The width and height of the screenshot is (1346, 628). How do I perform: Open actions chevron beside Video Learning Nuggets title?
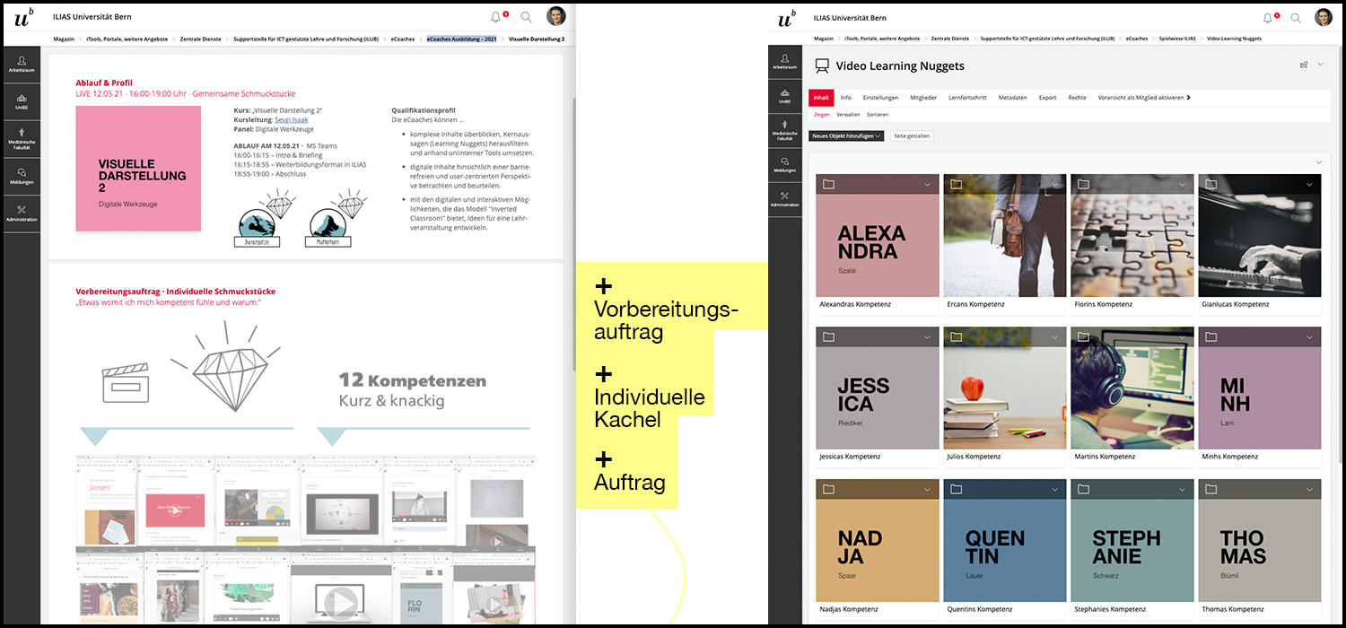pyautogui.click(x=1321, y=65)
